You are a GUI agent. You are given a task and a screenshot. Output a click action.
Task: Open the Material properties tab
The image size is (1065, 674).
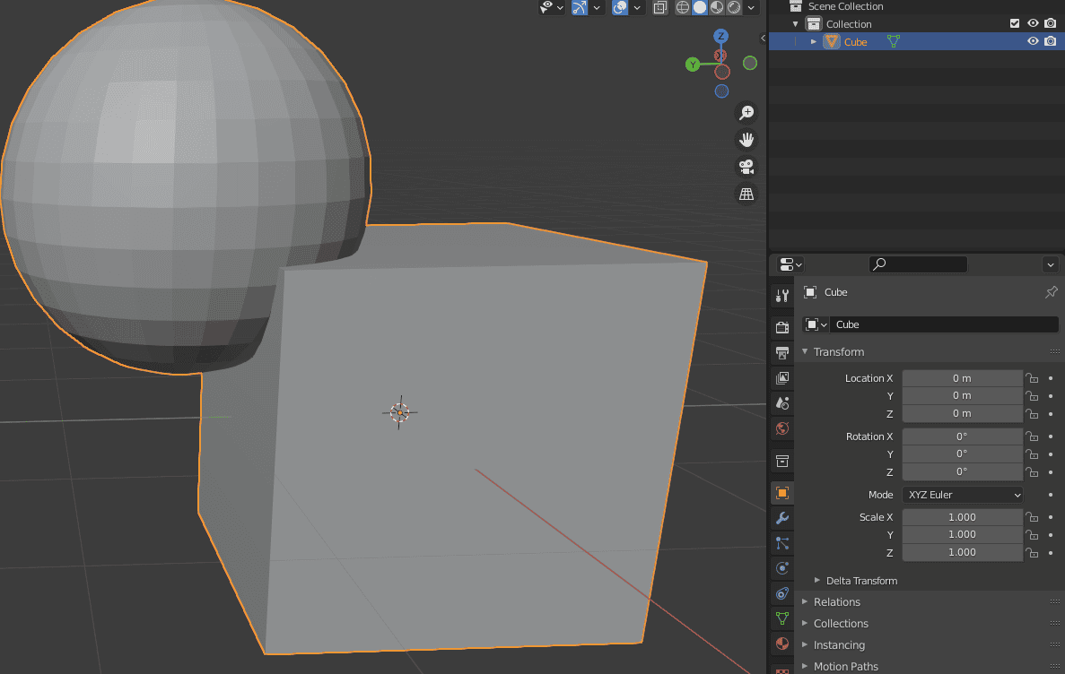click(781, 644)
